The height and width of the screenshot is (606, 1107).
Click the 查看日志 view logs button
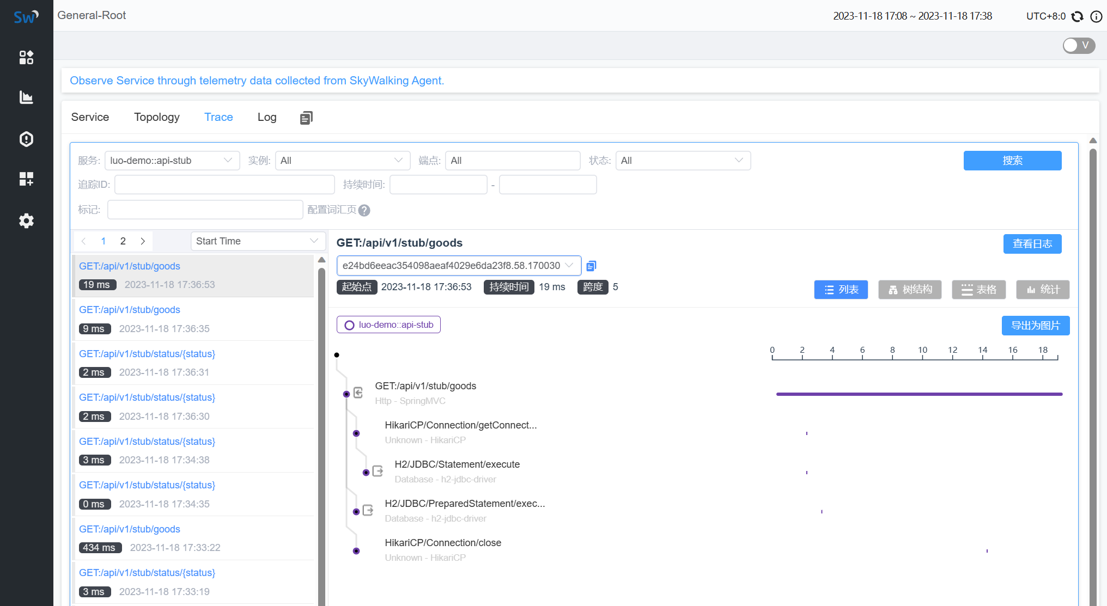1032,244
